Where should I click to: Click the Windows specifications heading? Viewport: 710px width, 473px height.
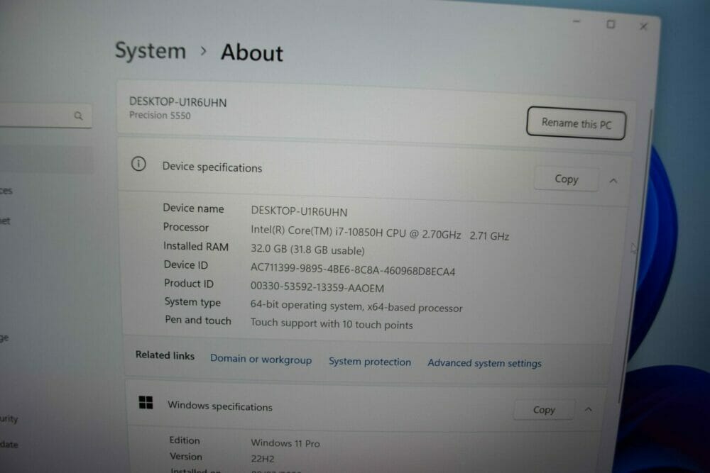219,406
